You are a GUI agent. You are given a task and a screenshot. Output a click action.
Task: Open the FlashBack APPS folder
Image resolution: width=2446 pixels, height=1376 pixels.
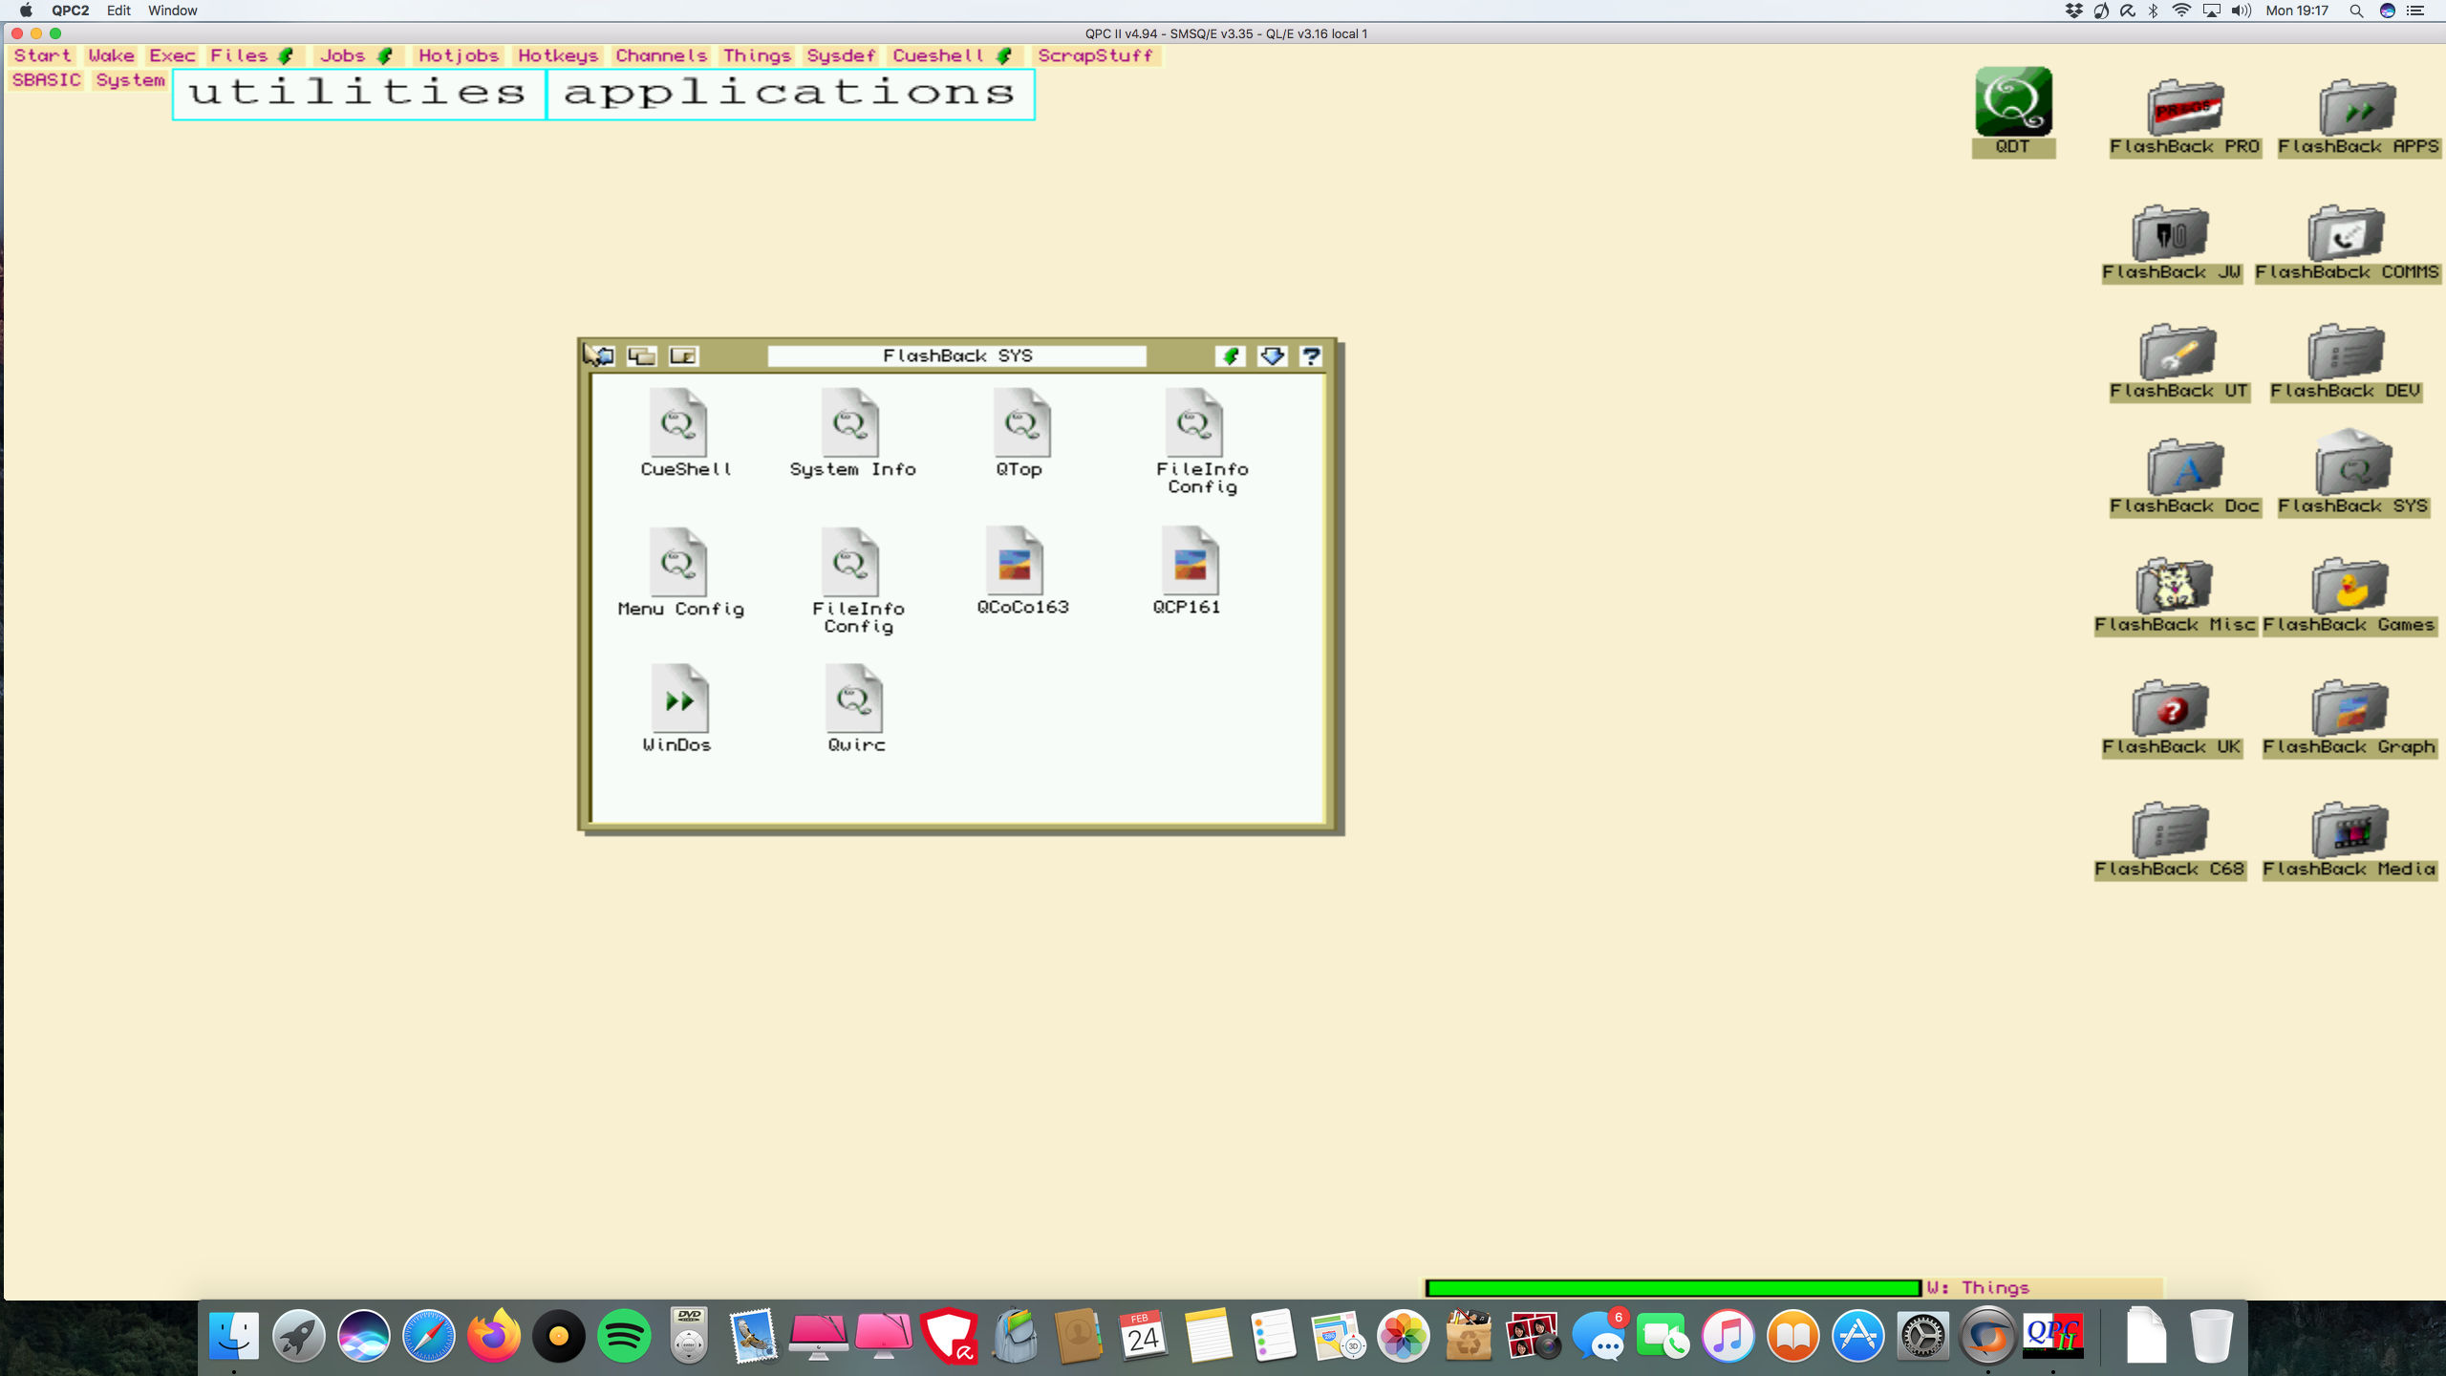tap(2357, 108)
